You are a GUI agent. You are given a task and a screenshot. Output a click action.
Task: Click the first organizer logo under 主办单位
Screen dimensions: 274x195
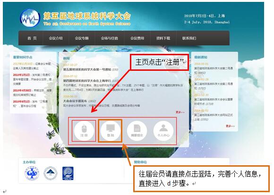[32, 173]
